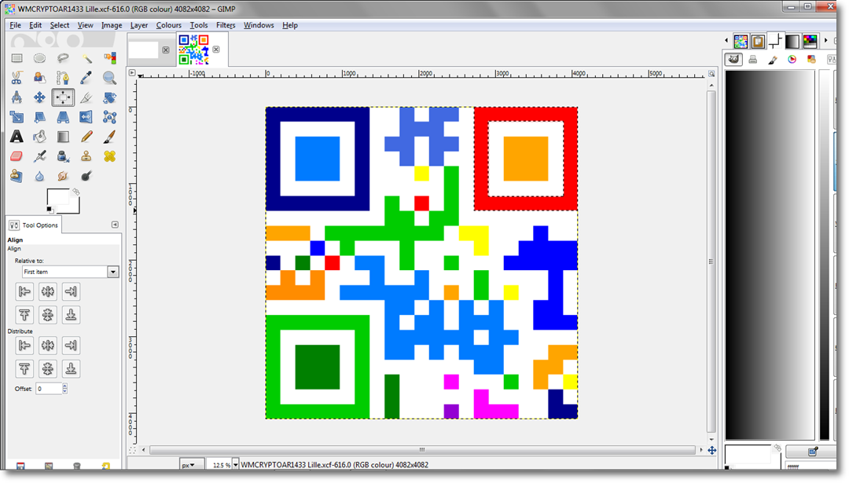Select the Color Picker eyedropper tool

[x=86, y=78]
